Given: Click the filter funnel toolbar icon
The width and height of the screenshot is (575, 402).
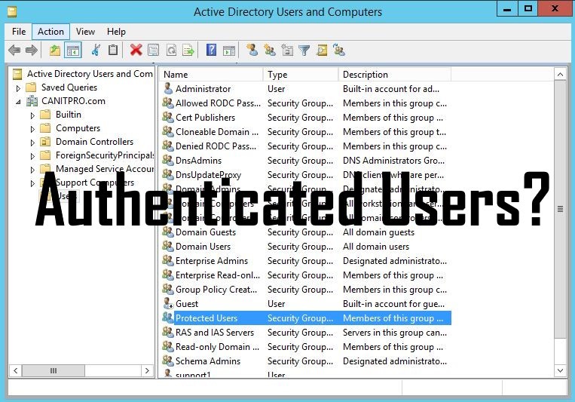Looking at the screenshot, I should pyautogui.click(x=304, y=51).
